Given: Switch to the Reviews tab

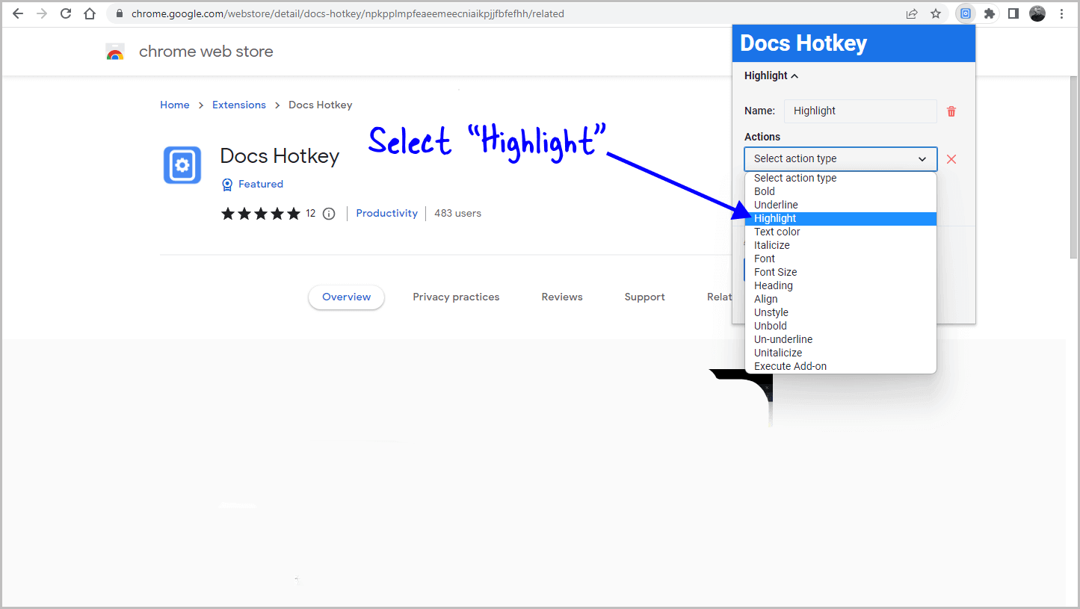Looking at the screenshot, I should pos(561,297).
